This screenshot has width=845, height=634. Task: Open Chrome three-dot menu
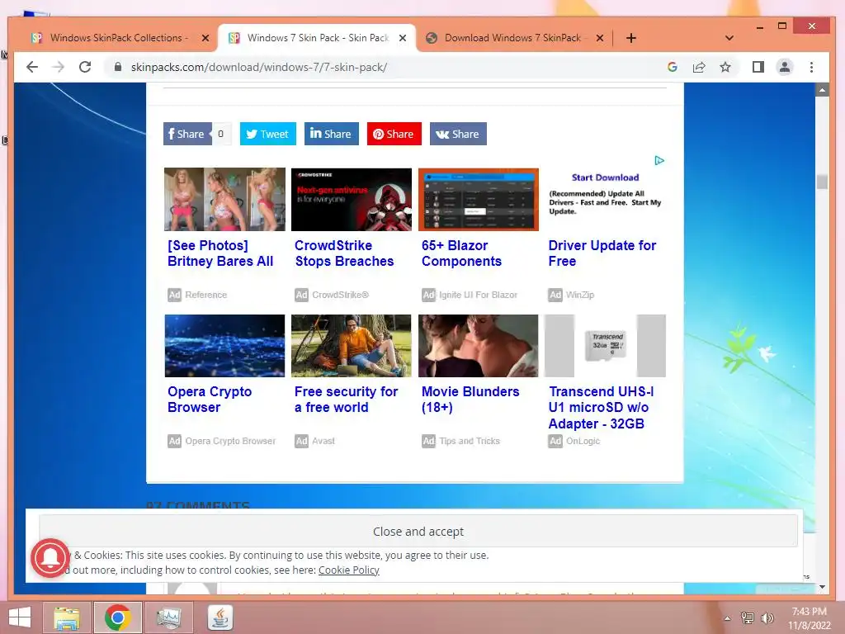(812, 67)
